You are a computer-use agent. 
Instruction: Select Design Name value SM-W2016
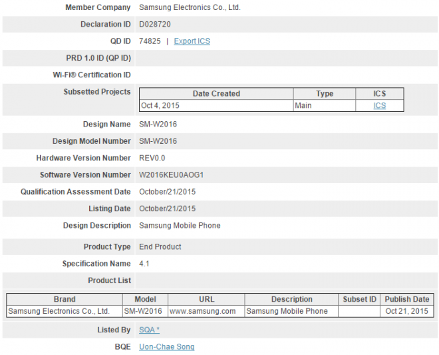click(158, 125)
